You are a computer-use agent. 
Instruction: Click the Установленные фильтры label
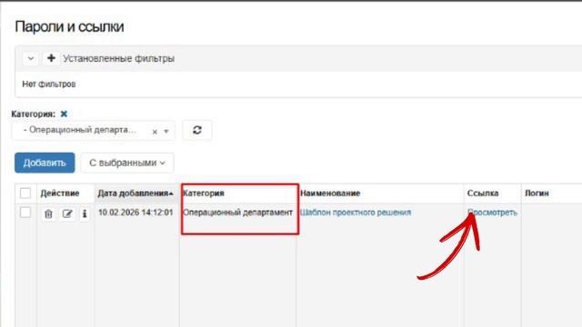[x=118, y=58]
